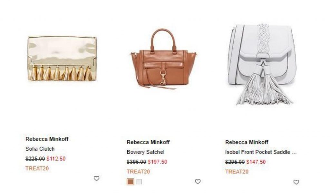
Task: Open Rebecca Minkoff brand above Bowery Satchel
Action: pyautogui.click(x=148, y=142)
